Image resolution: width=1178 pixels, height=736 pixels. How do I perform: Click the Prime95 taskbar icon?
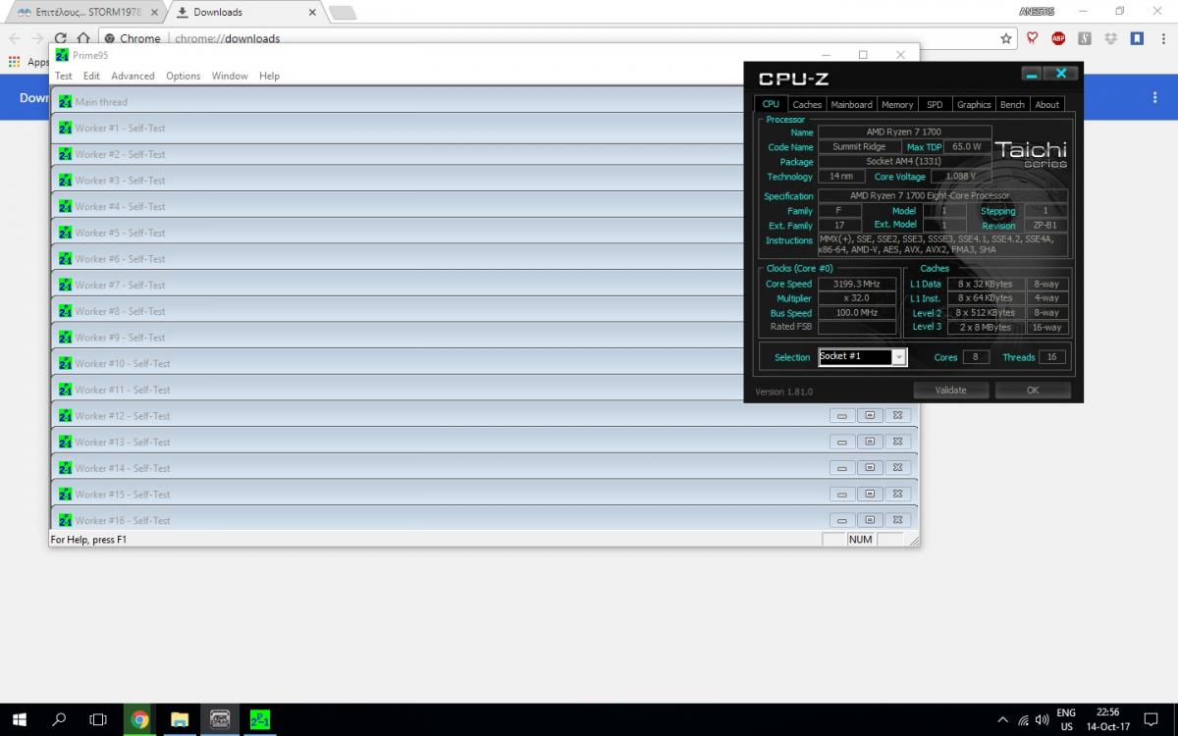260,719
